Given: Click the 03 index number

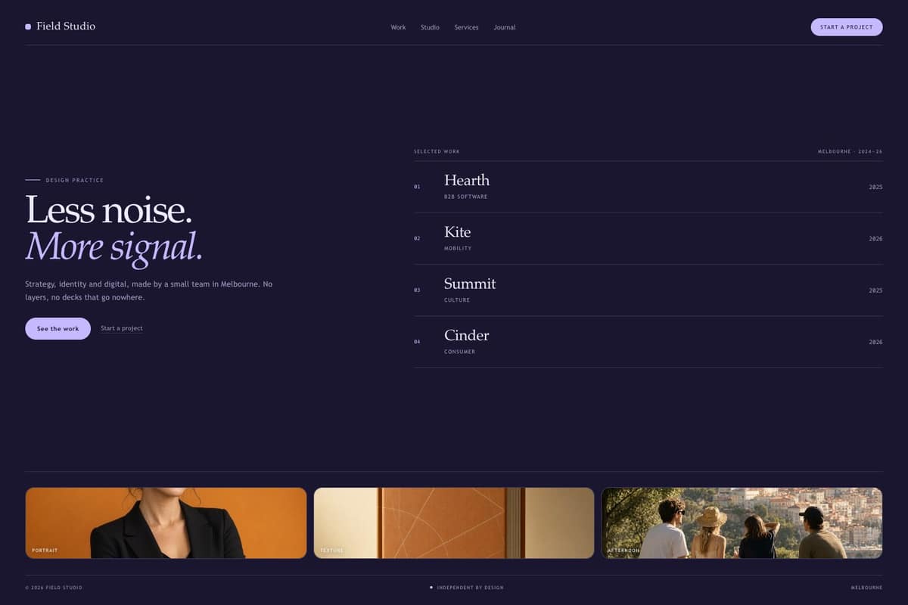Looking at the screenshot, I should 417,290.
